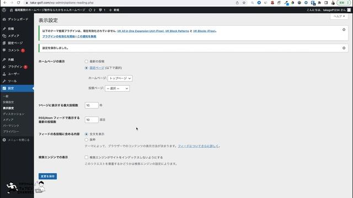The image size is (353, 198).
Task: Open フィードについてさらに詳しく link
Action: point(198,146)
